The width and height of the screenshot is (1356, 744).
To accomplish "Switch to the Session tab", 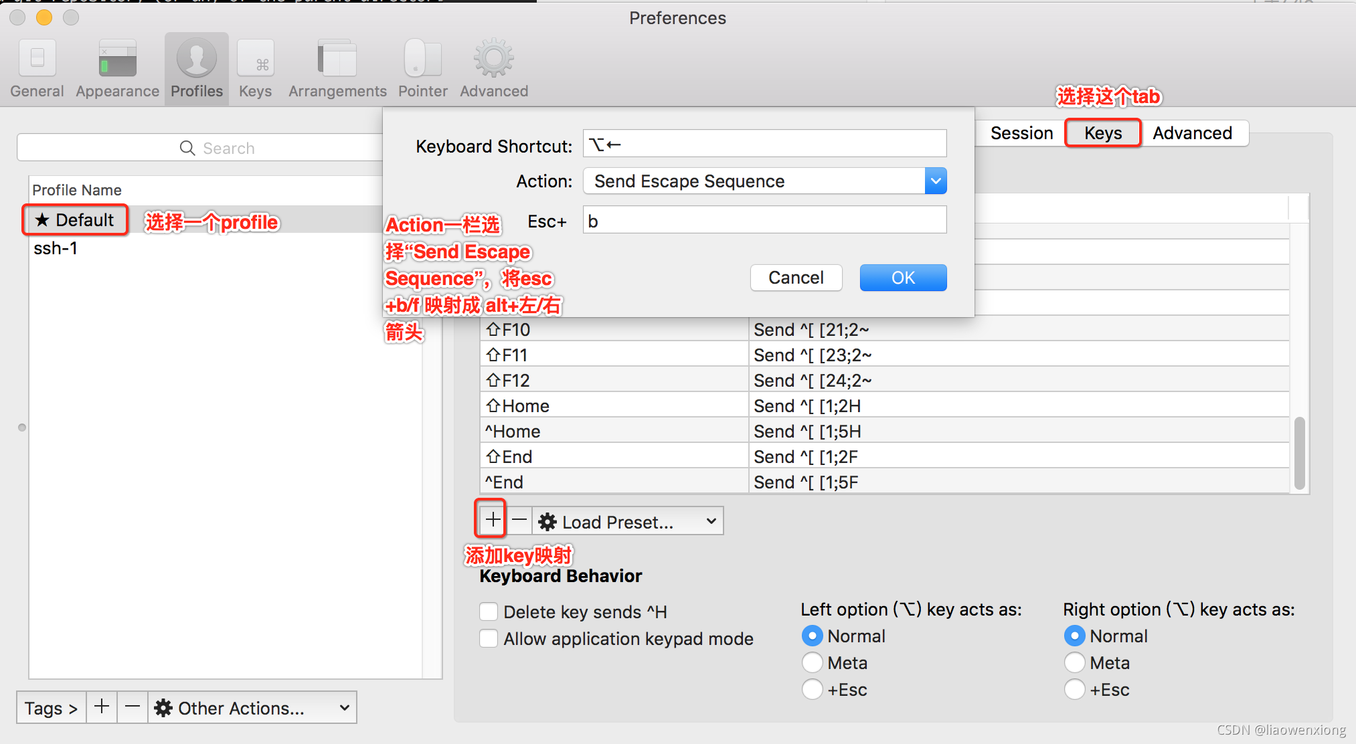I will (1021, 132).
